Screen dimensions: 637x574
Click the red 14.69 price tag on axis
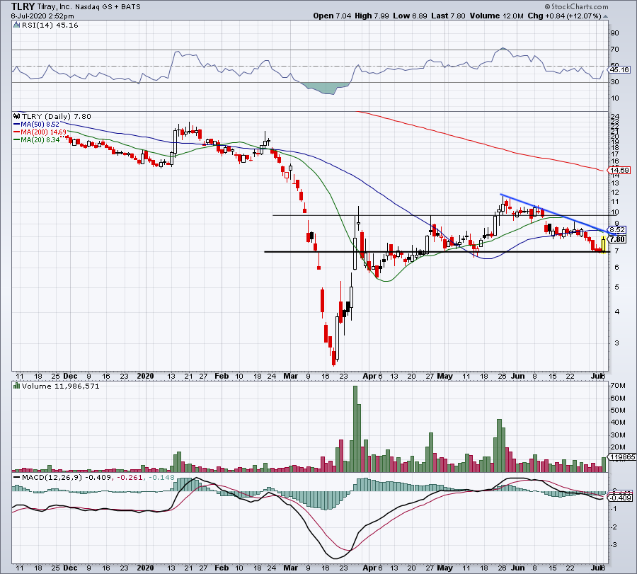tap(619, 171)
